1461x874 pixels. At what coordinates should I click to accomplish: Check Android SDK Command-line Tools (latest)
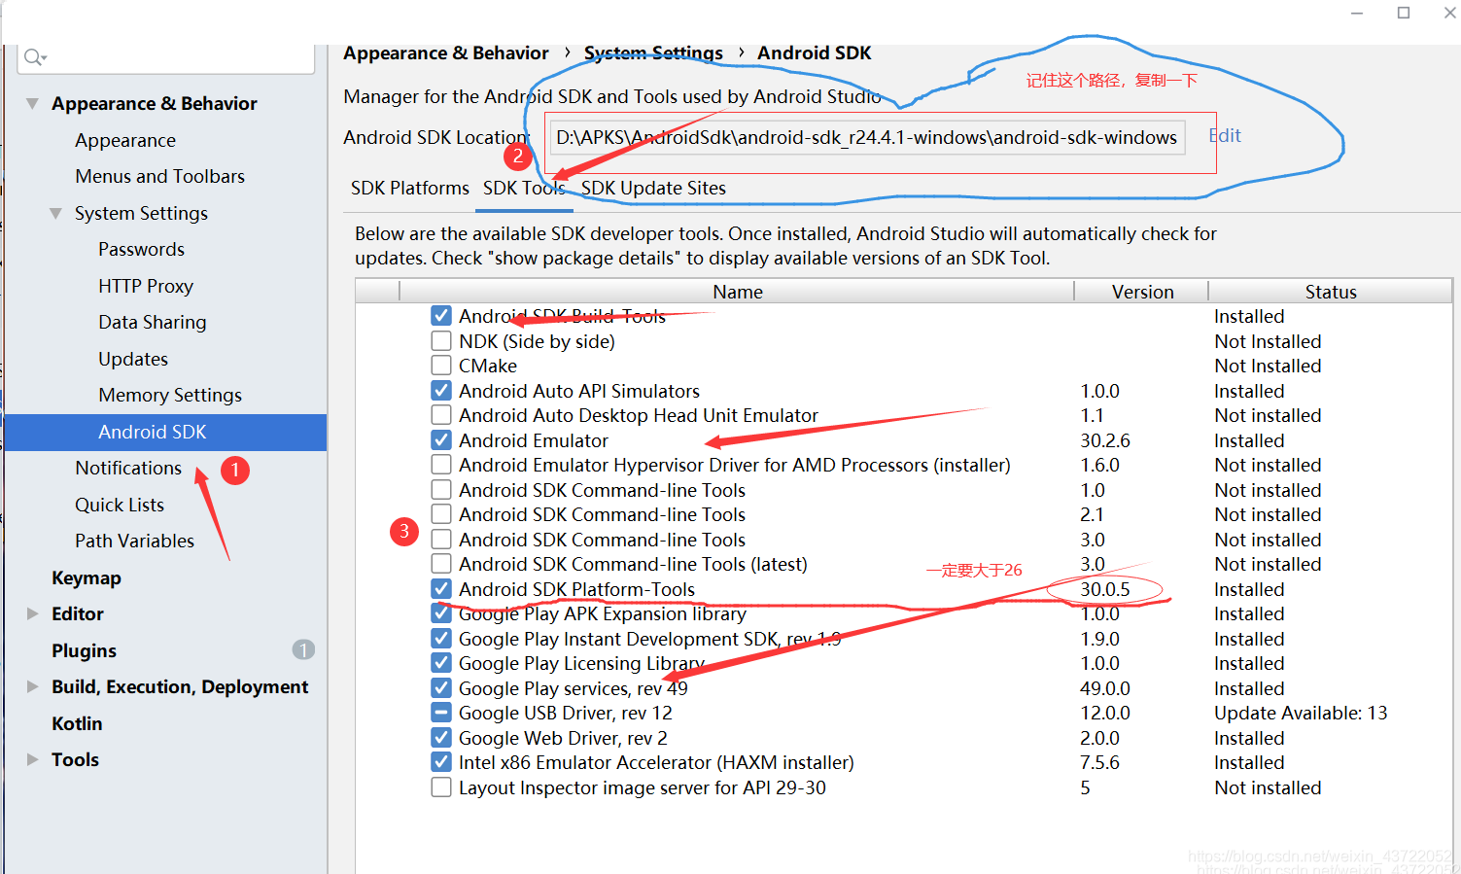(441, 564)
